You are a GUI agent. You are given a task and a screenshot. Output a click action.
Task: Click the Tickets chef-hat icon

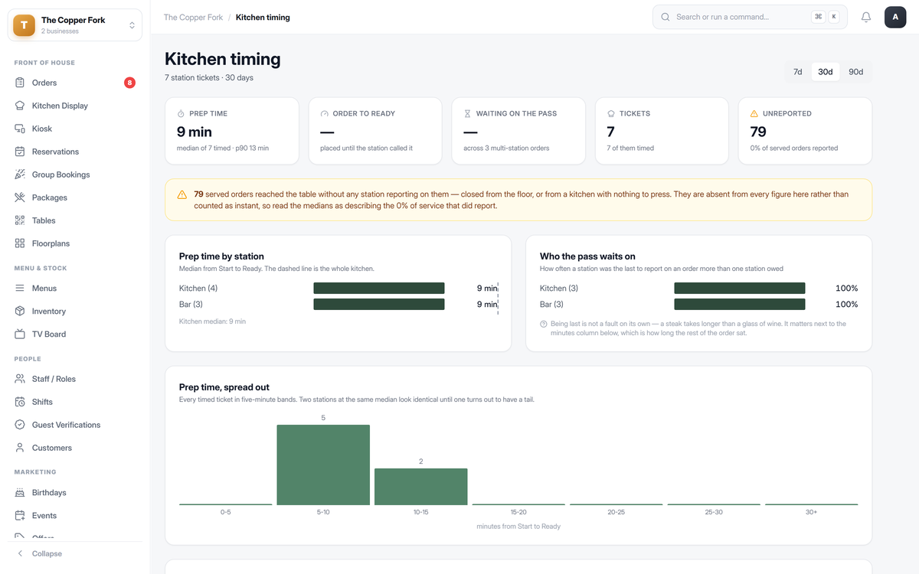tap(611, 113)
